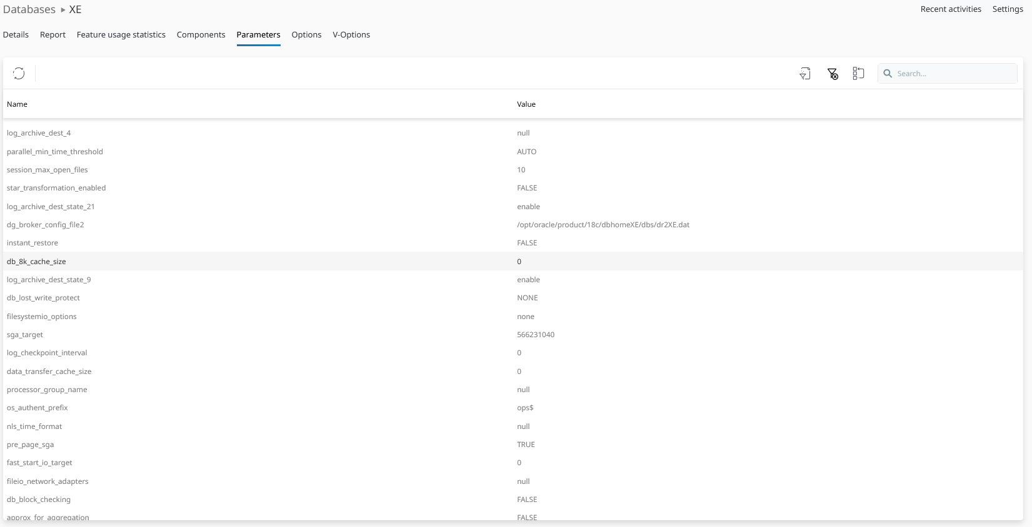Open the column chooser icon
Image resolution: width=1032 pixels, height=527 pixels.
tap(858, 74)
